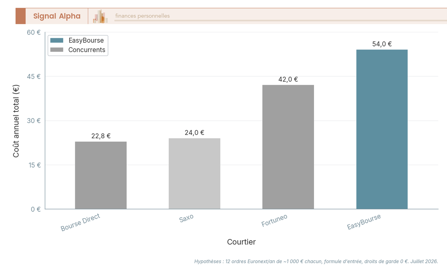Viewport: 447px width, 268px height.
Task: Click the 22,8 € value label
Action: tap(101, 136)
